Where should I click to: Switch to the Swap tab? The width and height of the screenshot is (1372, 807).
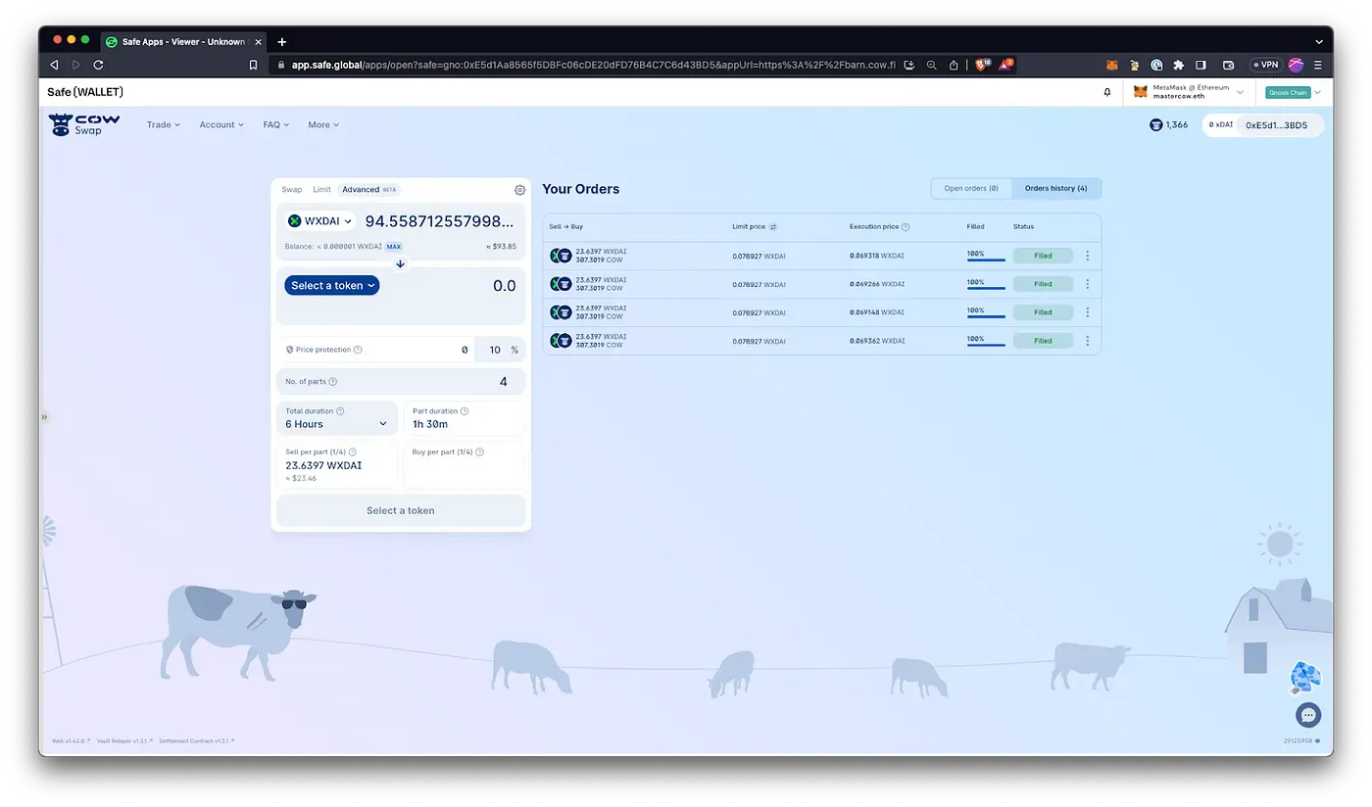(x=292, y=190)
